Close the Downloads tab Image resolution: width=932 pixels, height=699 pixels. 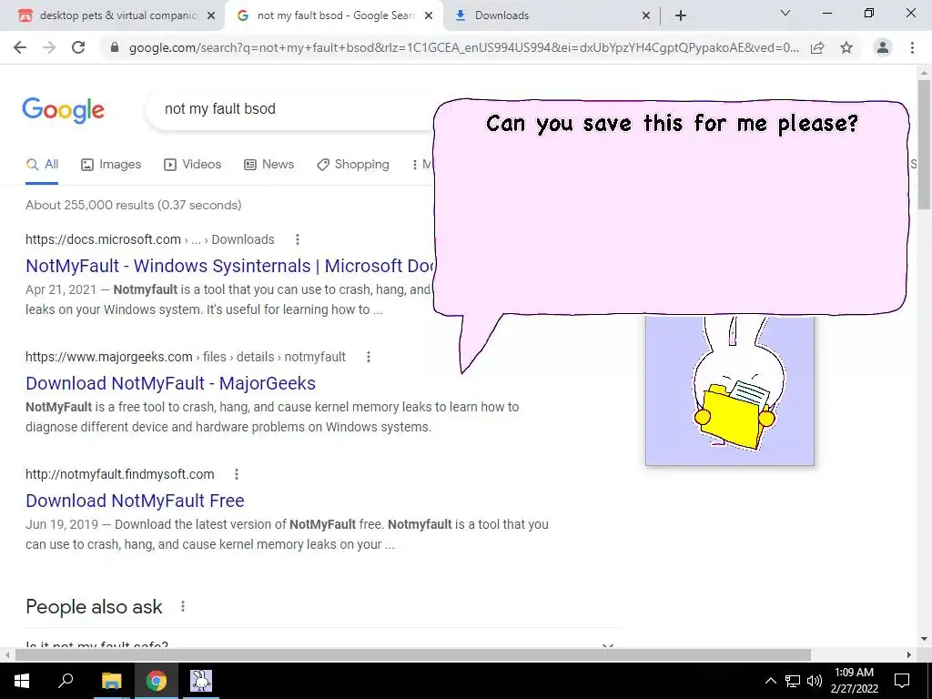[x=646, y=16]
